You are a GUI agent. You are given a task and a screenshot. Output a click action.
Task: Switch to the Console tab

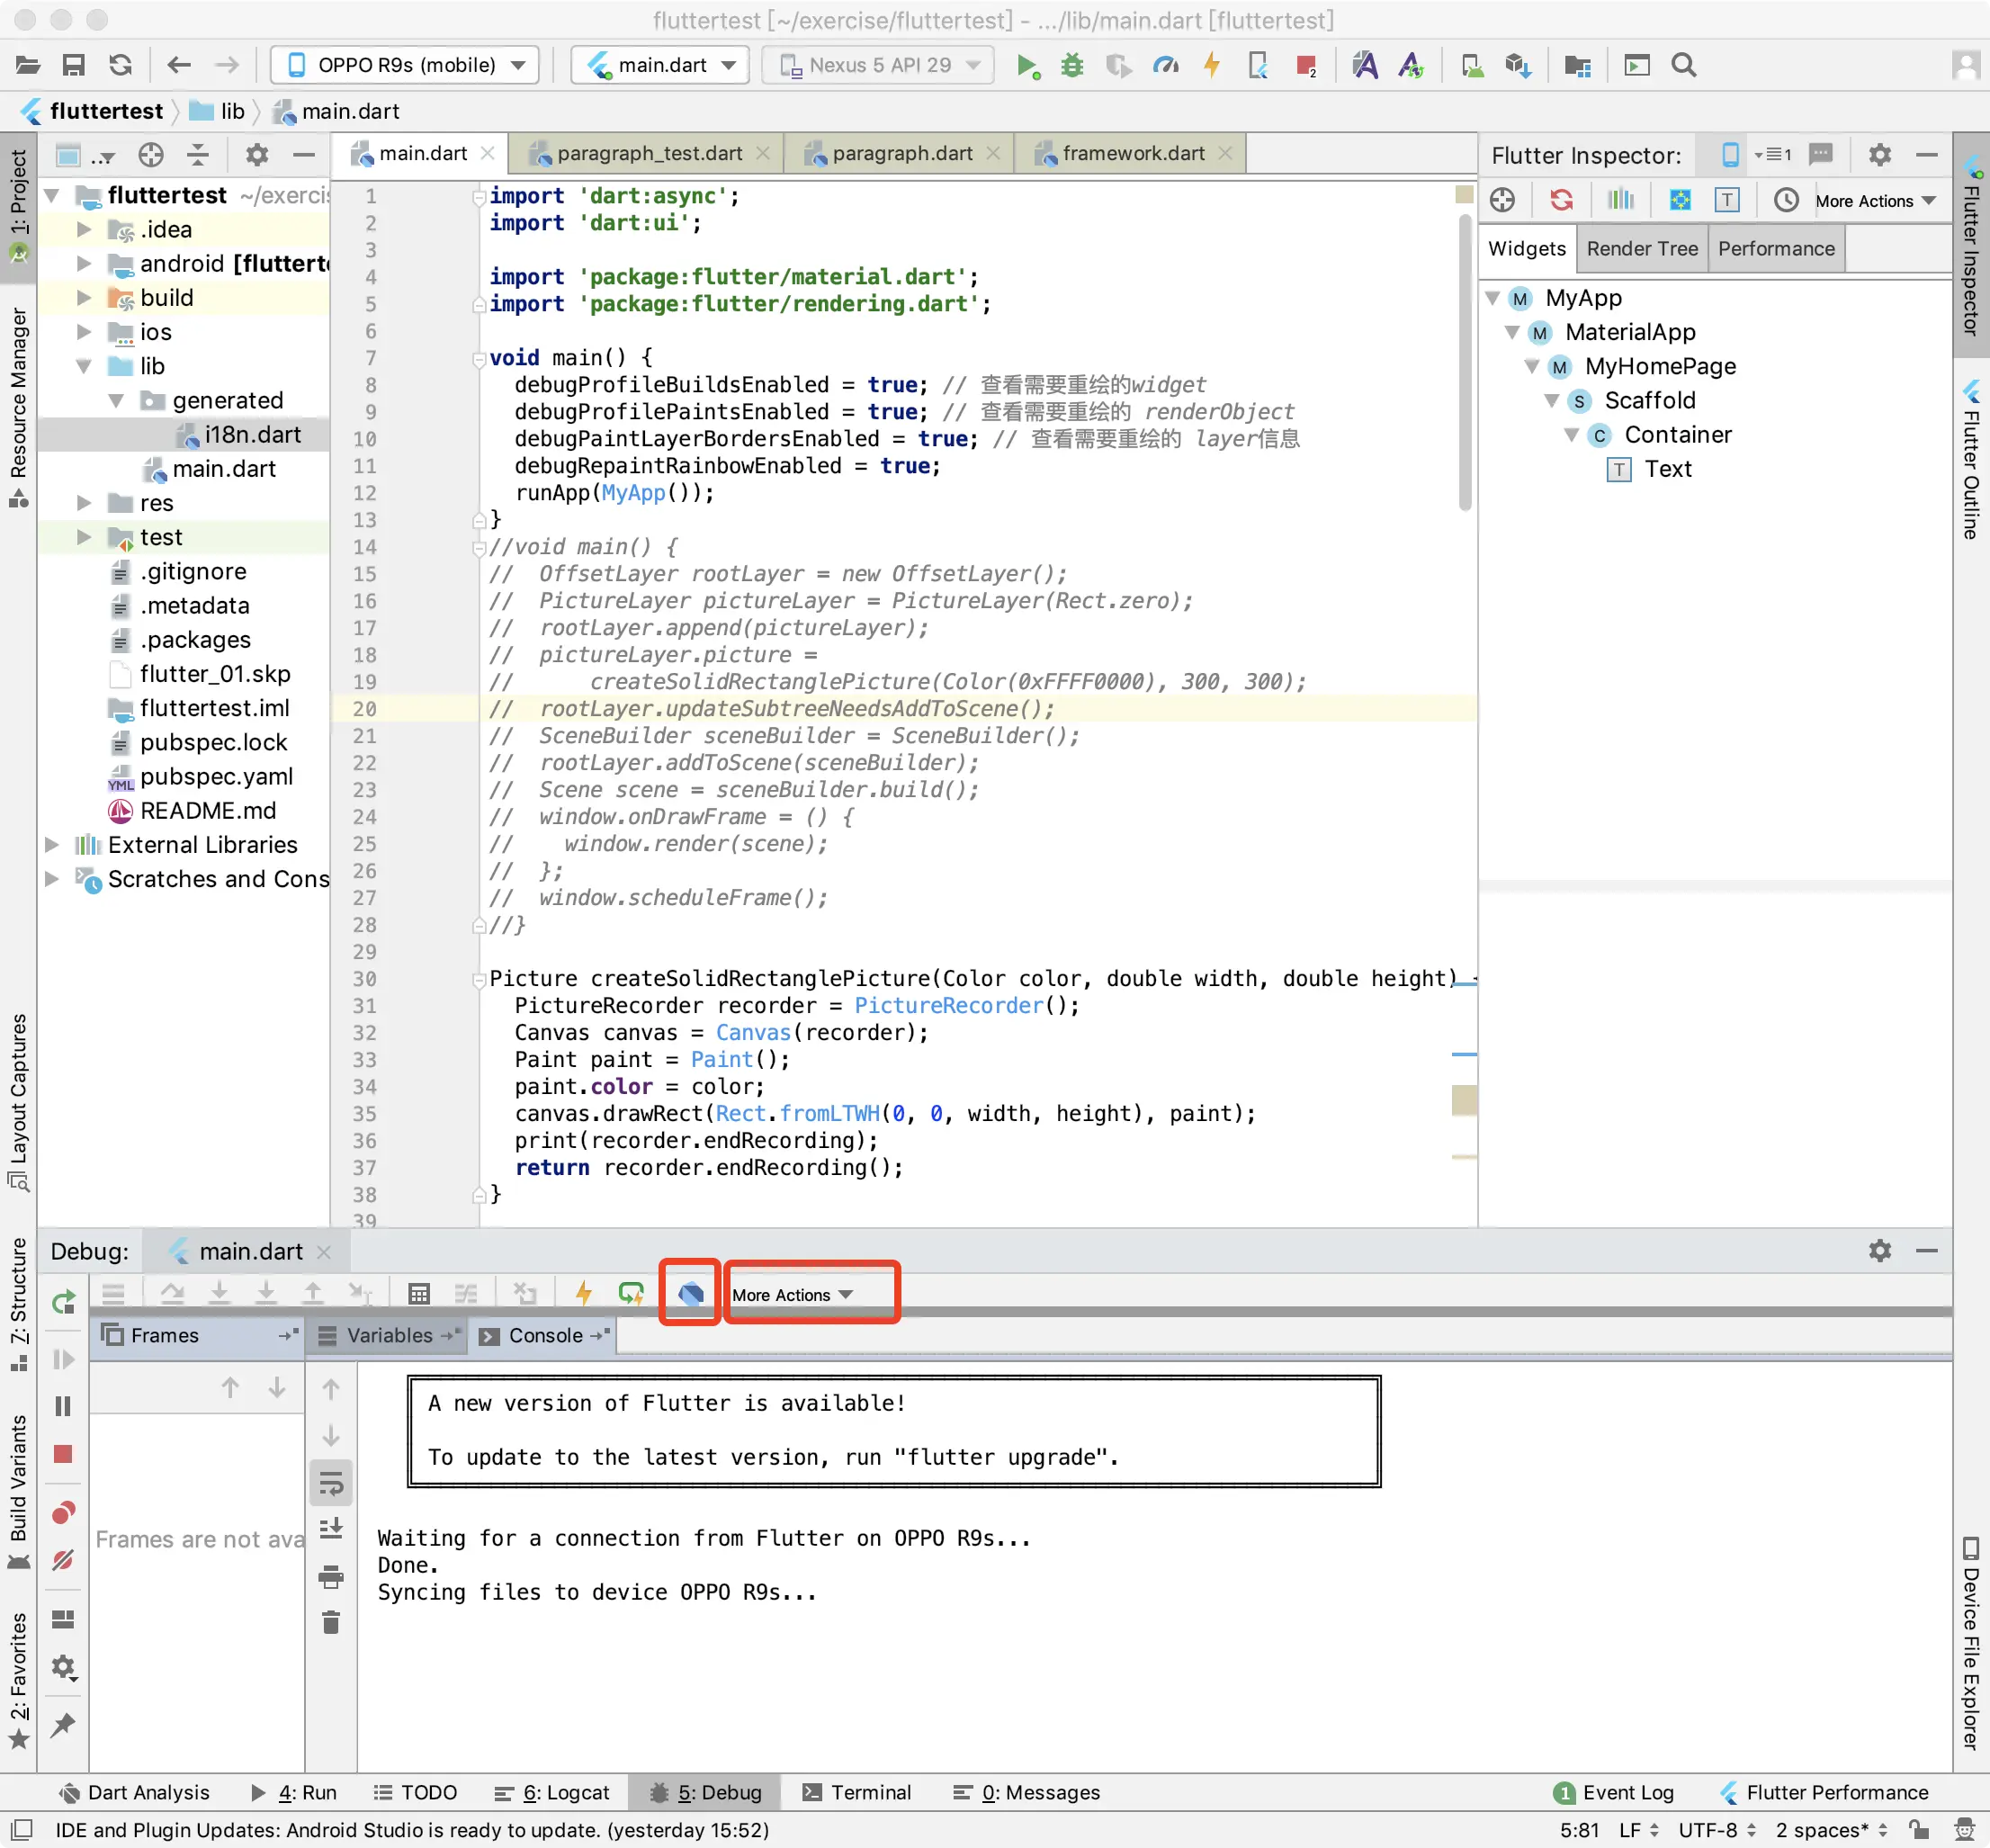pos(544,1335)
